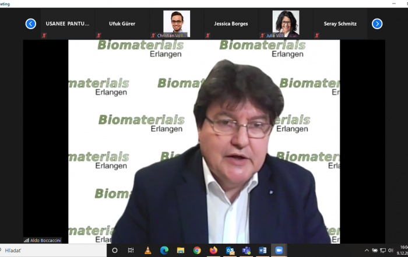
Task: Select Julia Will participant photo tile
Action: (x=286, y=24)
